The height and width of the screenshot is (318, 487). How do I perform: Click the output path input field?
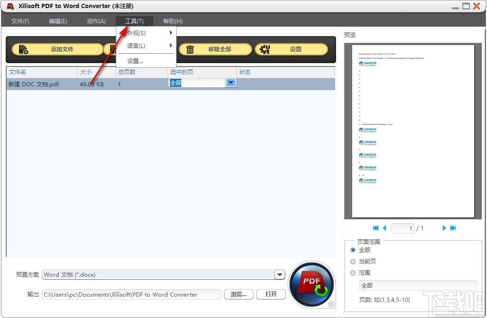pyautogui.click(x=131, y=294)
